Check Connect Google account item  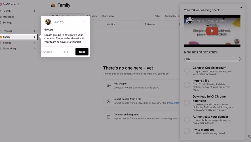187,70
